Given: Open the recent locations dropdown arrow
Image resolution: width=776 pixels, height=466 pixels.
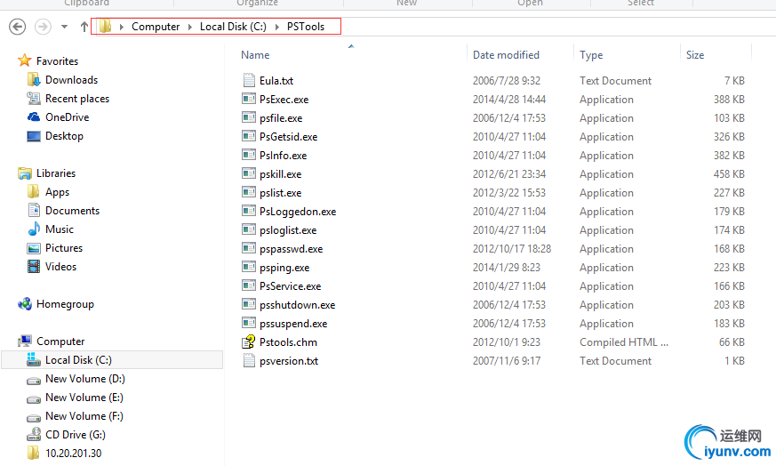Looking at the screenshot, I should pos(64,27).
